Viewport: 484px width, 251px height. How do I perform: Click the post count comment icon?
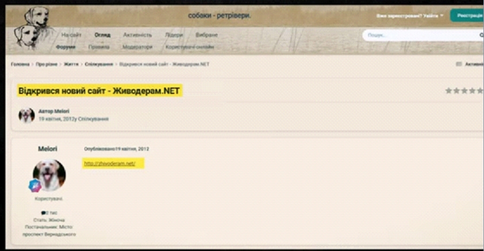[x=43, y=213]
